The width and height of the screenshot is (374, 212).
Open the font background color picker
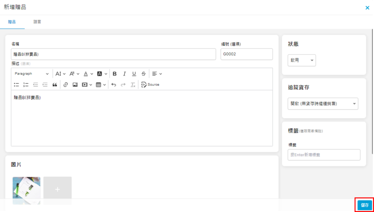[102, 74]
